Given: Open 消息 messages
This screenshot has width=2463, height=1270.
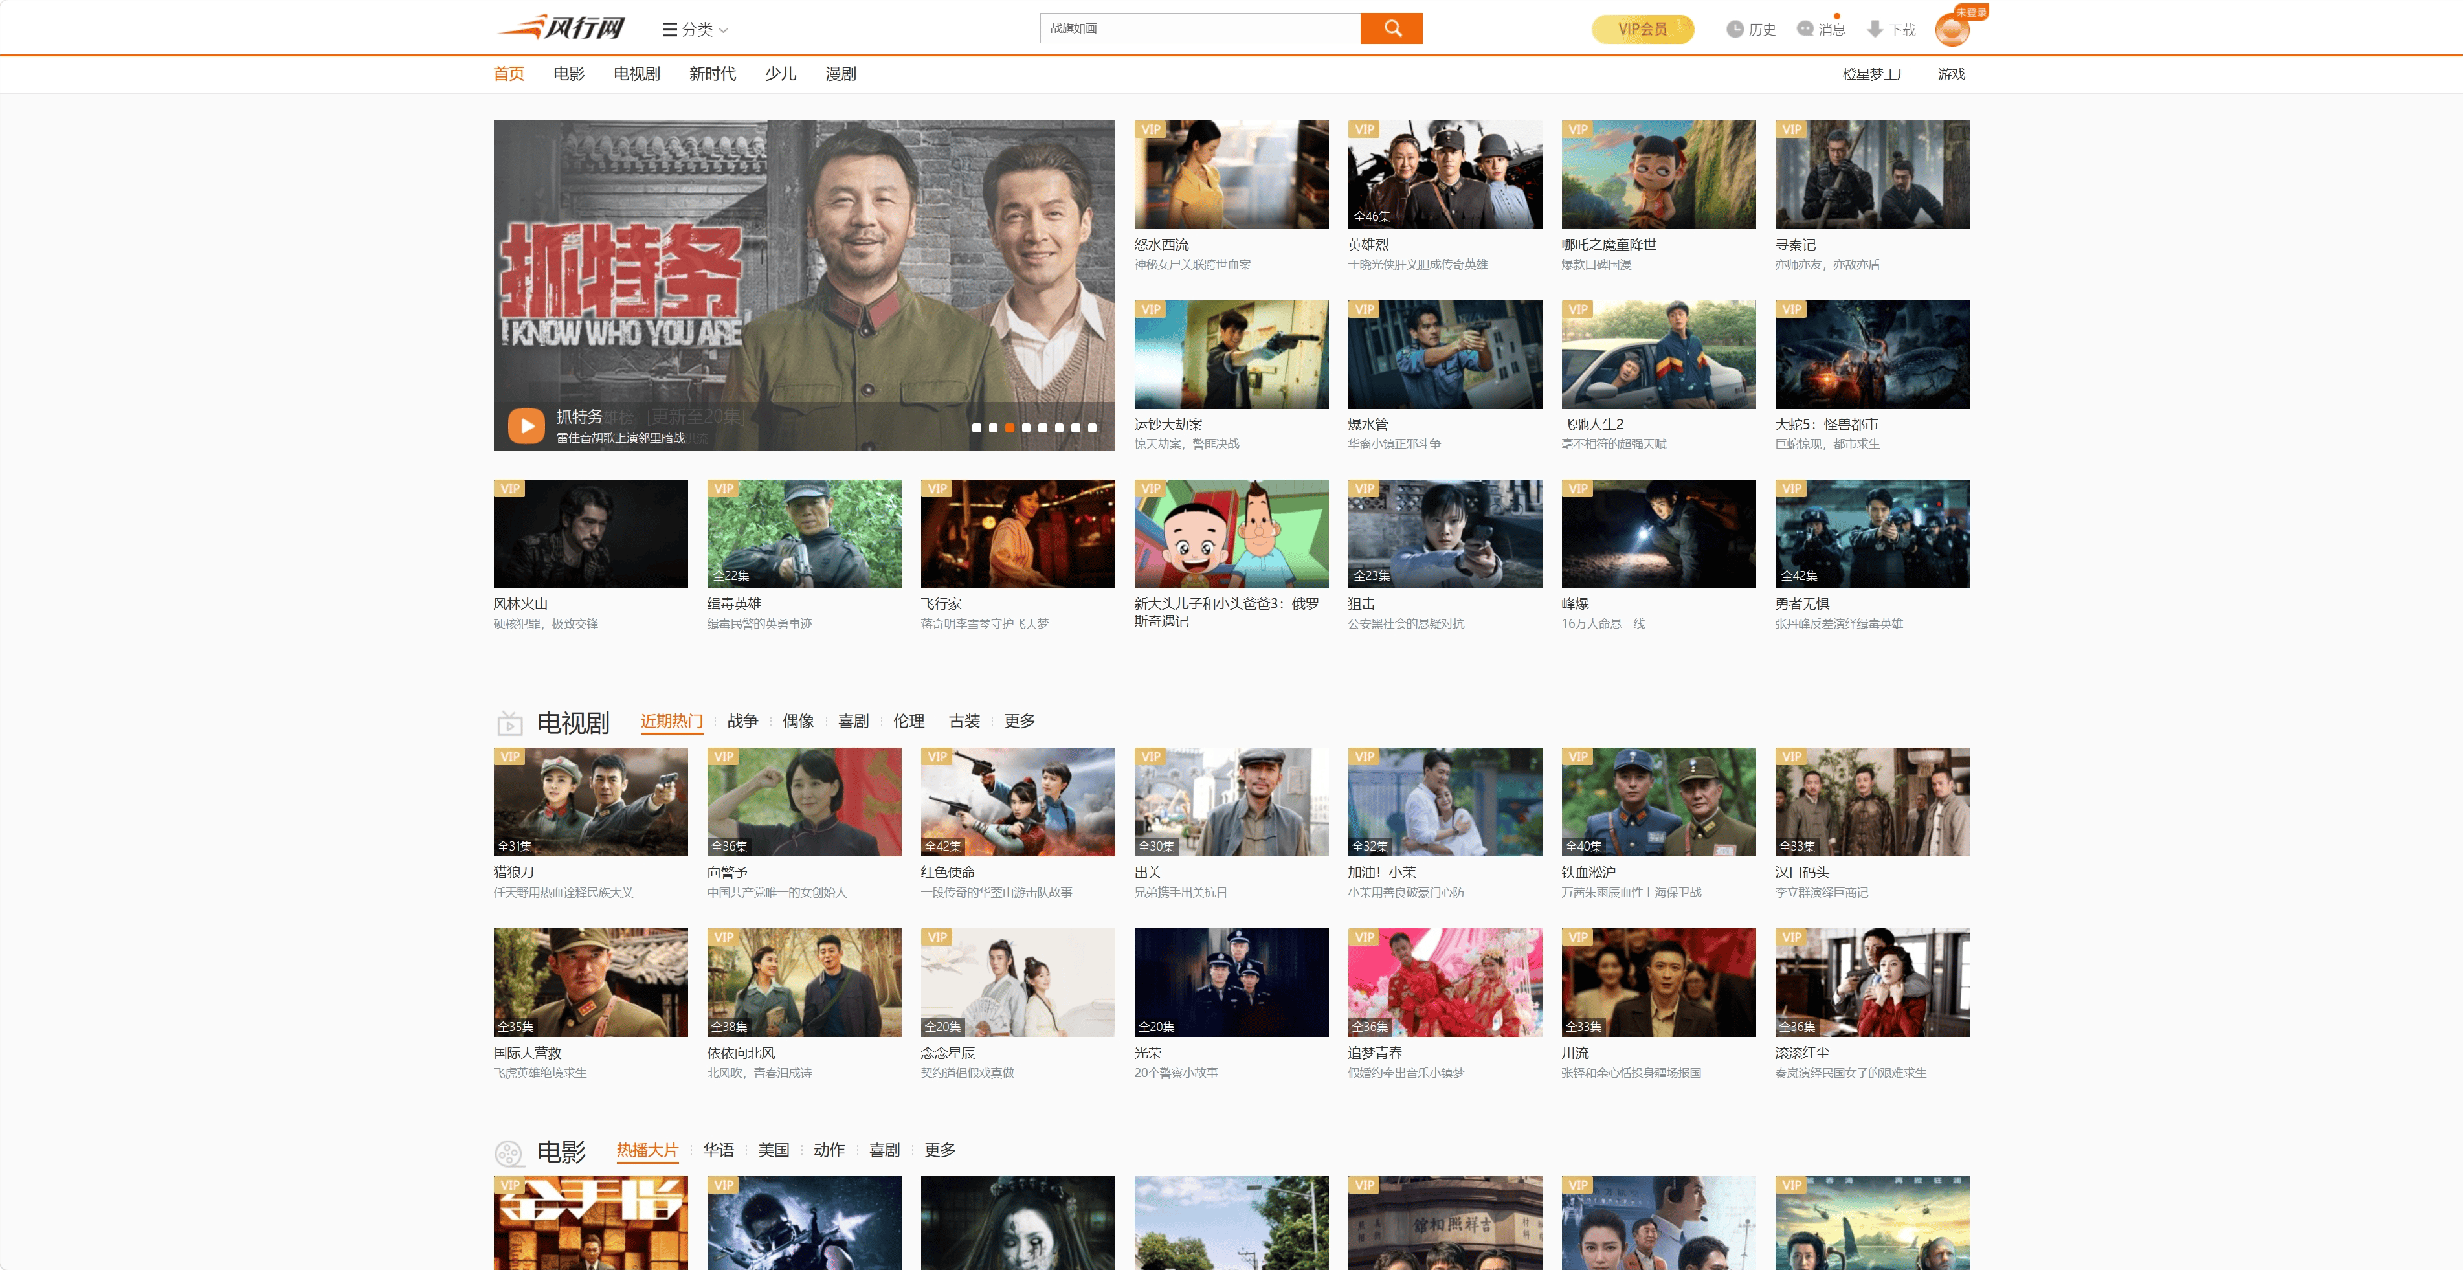Looking at the screenshot, I should click(x=1820, y=30).
